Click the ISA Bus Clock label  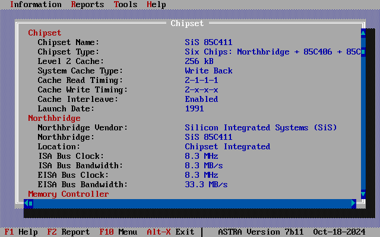point(71,156)
